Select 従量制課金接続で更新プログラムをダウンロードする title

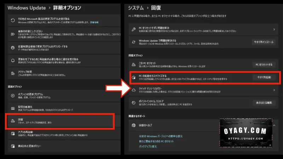(42, 46)
